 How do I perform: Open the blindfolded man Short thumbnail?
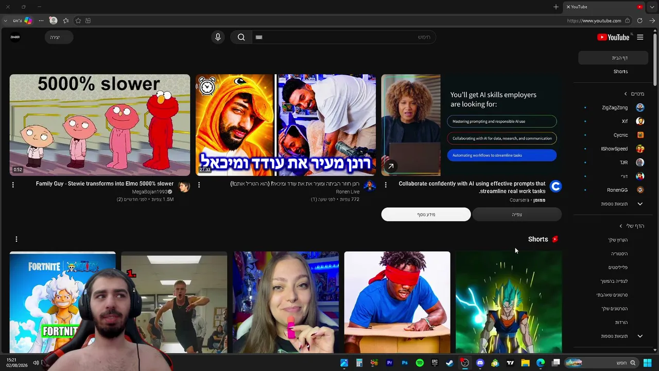397,302
